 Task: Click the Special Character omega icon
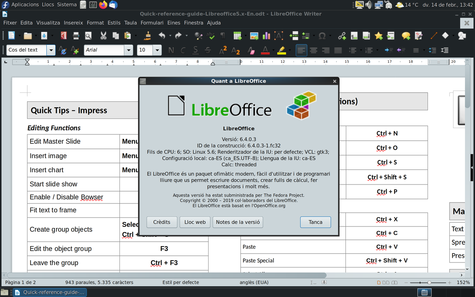tap(322, 36)
